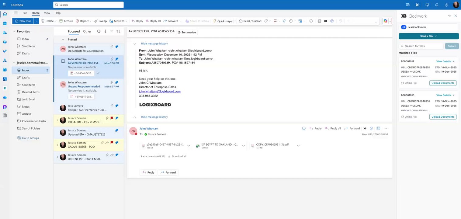
Task: Open the Start a File dropdown
Action: [x=428, y=36]
